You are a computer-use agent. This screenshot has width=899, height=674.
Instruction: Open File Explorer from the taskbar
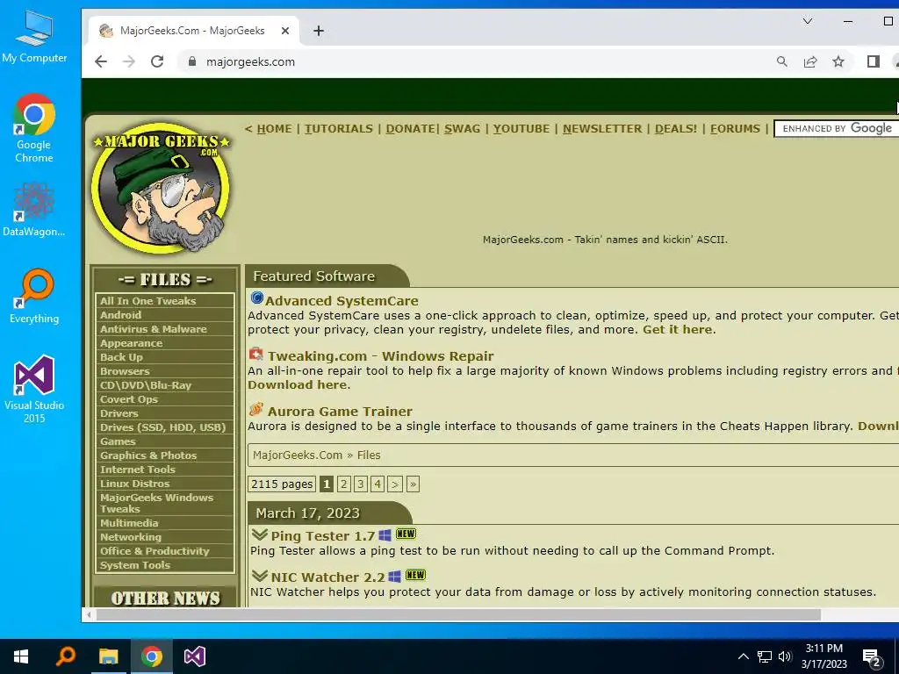[108, 656]
